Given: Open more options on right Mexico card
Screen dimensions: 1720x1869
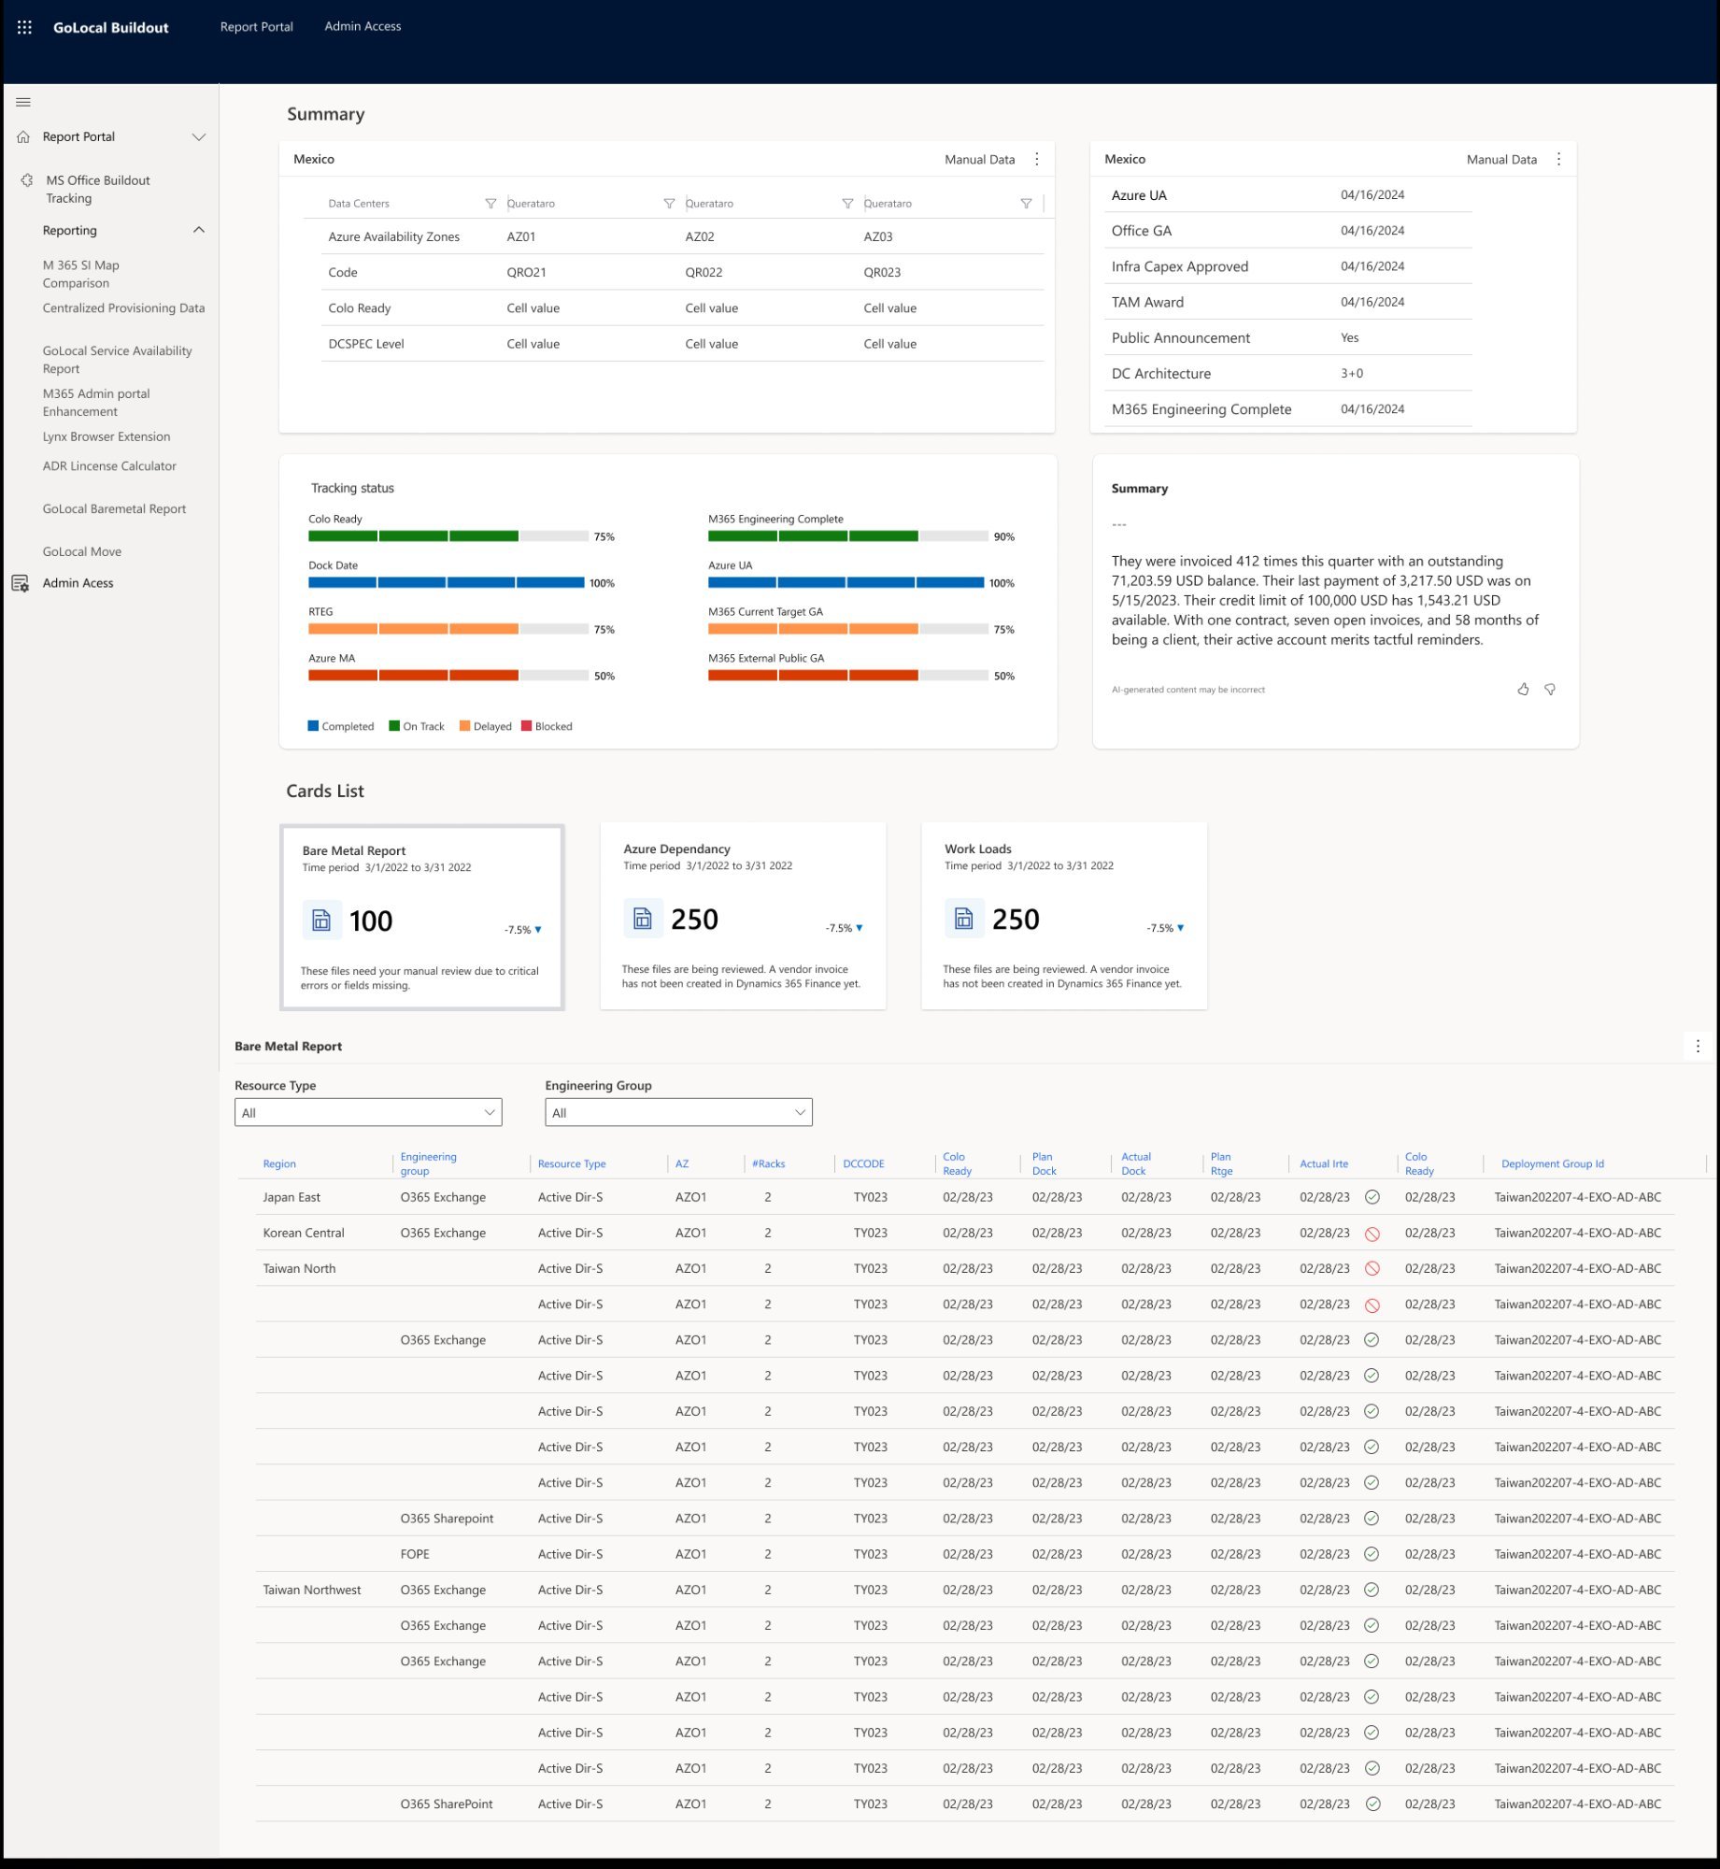Looking at the screenshot, I should pyautogui.click(x=1558, y=160).
